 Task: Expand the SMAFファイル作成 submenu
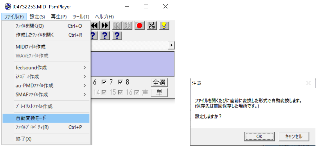pyautogui.click(x=46, y=94)
